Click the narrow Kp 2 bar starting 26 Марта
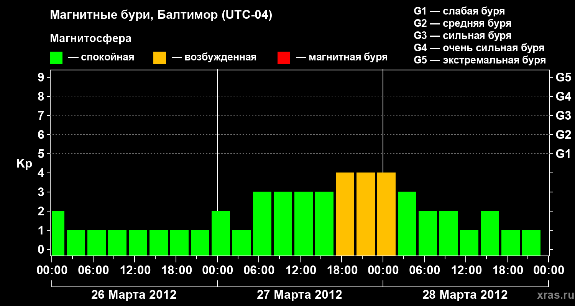Viewport: 575px width, 306px height. tap(58, 233)
